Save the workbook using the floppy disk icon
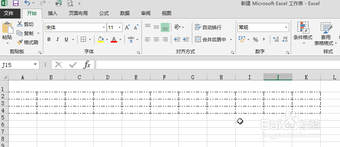 tap(16, 3)
